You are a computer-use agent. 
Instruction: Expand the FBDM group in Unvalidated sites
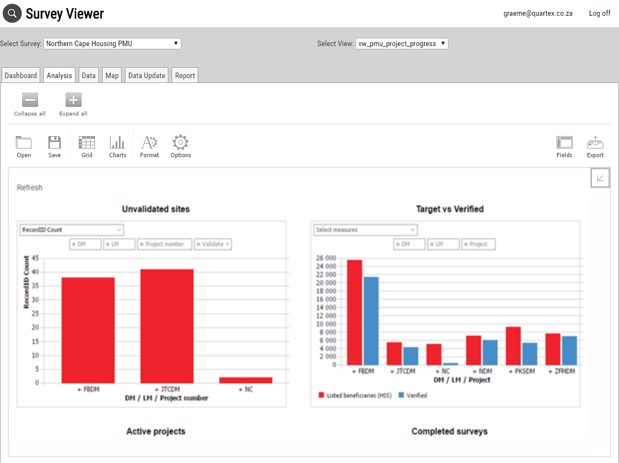pyautogui.click(x=89, y=389)
